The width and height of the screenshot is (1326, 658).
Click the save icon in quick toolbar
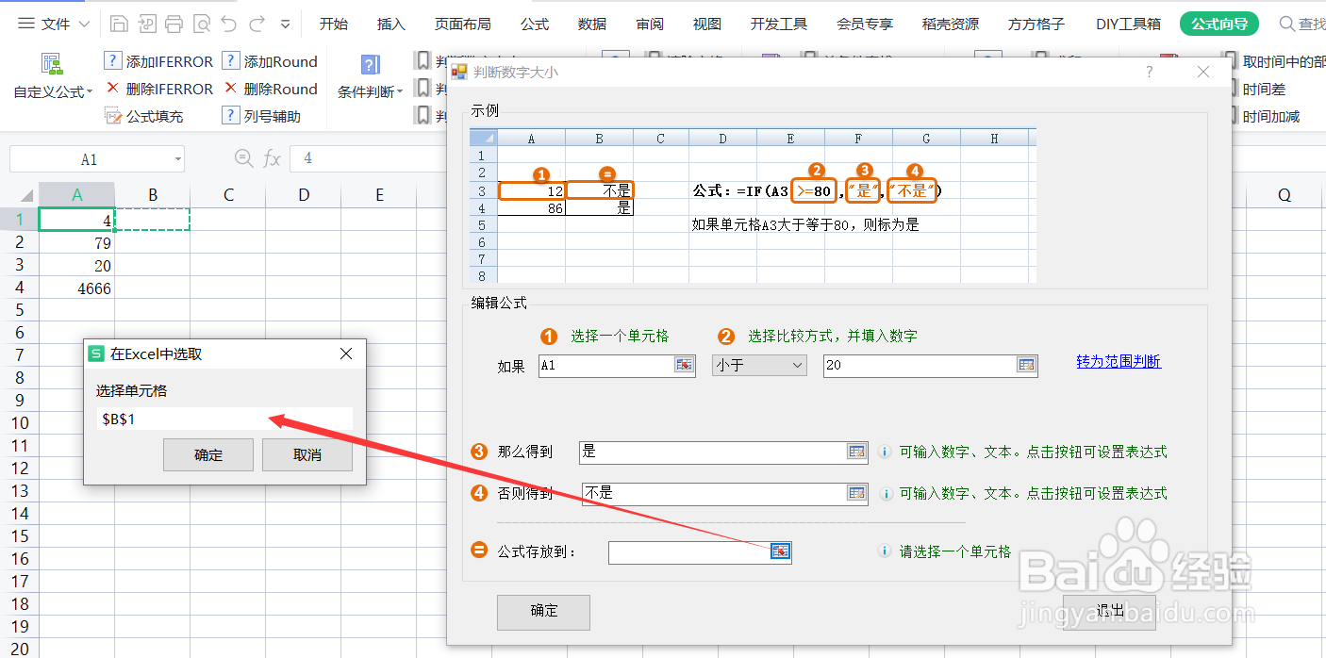pyautogui.click(x=119, y=24)
